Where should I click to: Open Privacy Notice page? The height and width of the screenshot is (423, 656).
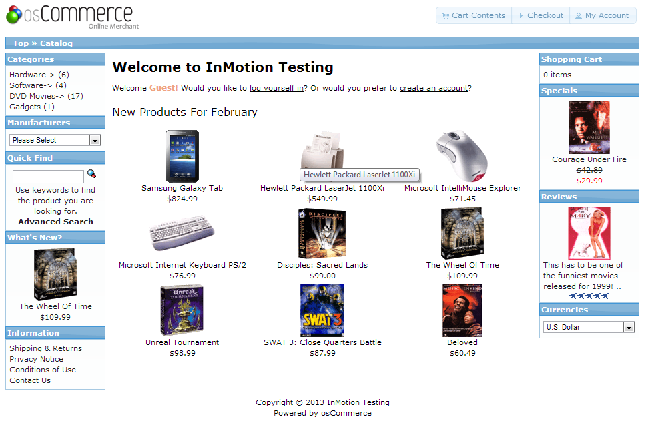(x=37, y=359)
